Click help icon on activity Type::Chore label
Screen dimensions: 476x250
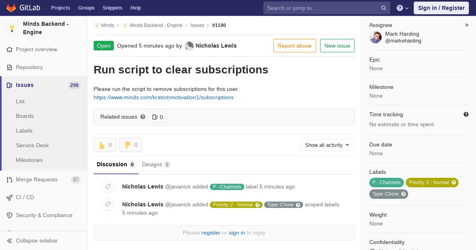point(298,205)
